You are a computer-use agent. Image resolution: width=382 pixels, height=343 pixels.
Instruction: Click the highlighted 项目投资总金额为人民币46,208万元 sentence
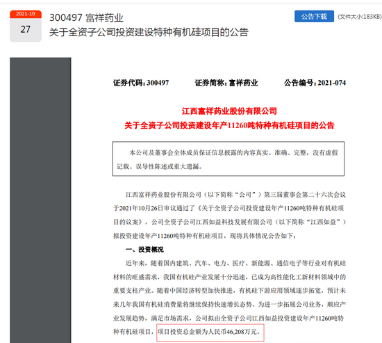(209, 332)
